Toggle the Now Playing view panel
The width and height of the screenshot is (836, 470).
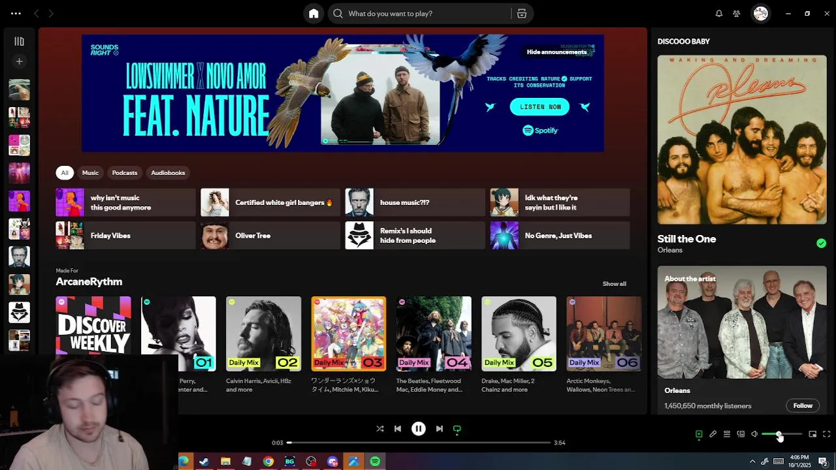tap(699, 434)
